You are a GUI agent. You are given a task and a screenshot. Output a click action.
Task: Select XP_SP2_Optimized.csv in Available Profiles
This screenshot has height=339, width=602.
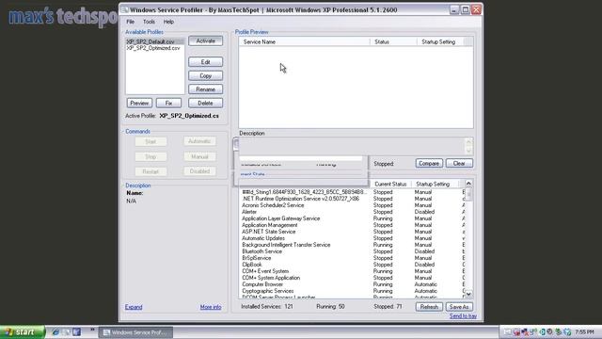pyautogui.click(x=154, y=48)
